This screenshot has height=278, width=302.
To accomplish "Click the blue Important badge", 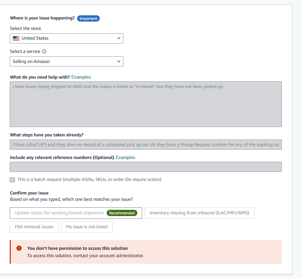I will click(x=88, y=18).
